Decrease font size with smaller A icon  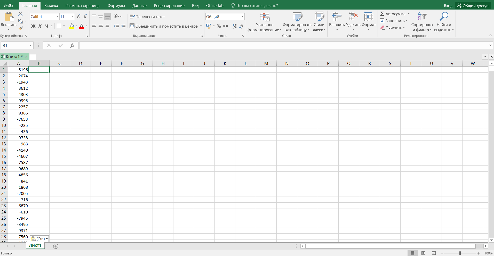85,16
